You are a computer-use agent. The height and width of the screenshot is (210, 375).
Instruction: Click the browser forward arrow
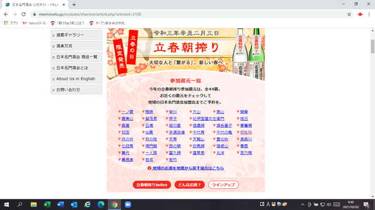[x=15, y=14]
